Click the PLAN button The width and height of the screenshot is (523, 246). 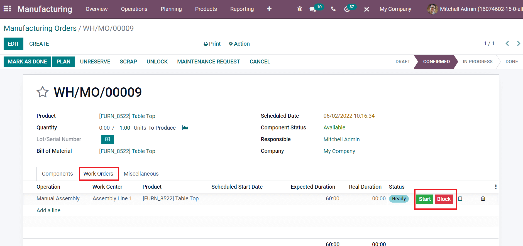[63, 61]
